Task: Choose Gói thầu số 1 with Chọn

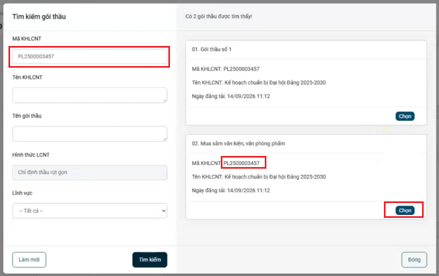Action: (405, 116)
